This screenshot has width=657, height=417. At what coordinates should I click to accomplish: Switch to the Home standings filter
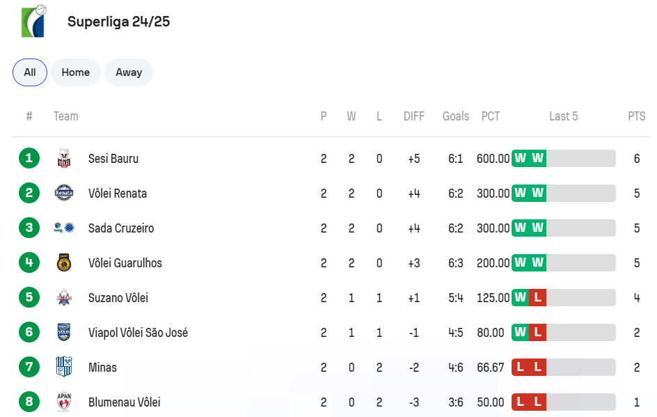76,72
